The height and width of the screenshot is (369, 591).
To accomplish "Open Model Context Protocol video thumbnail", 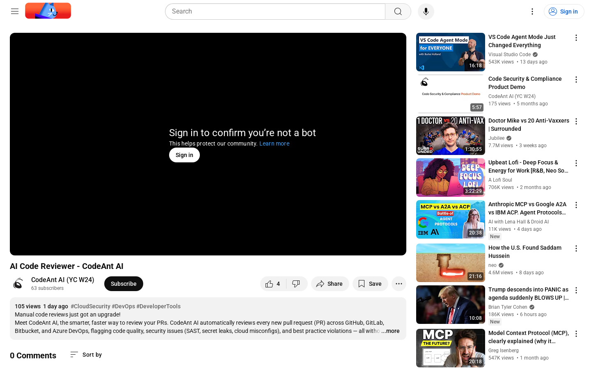I will [x=451, y=348].
